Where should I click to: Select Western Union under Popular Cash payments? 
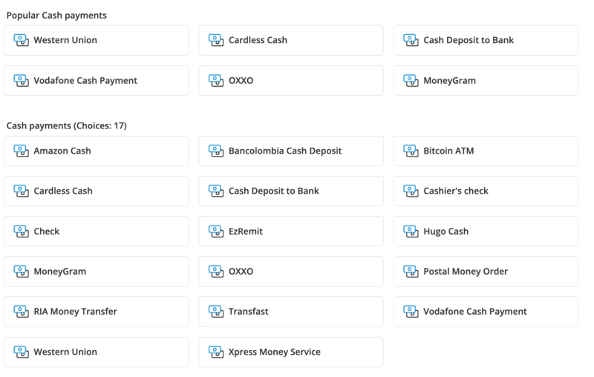(96, 40)
